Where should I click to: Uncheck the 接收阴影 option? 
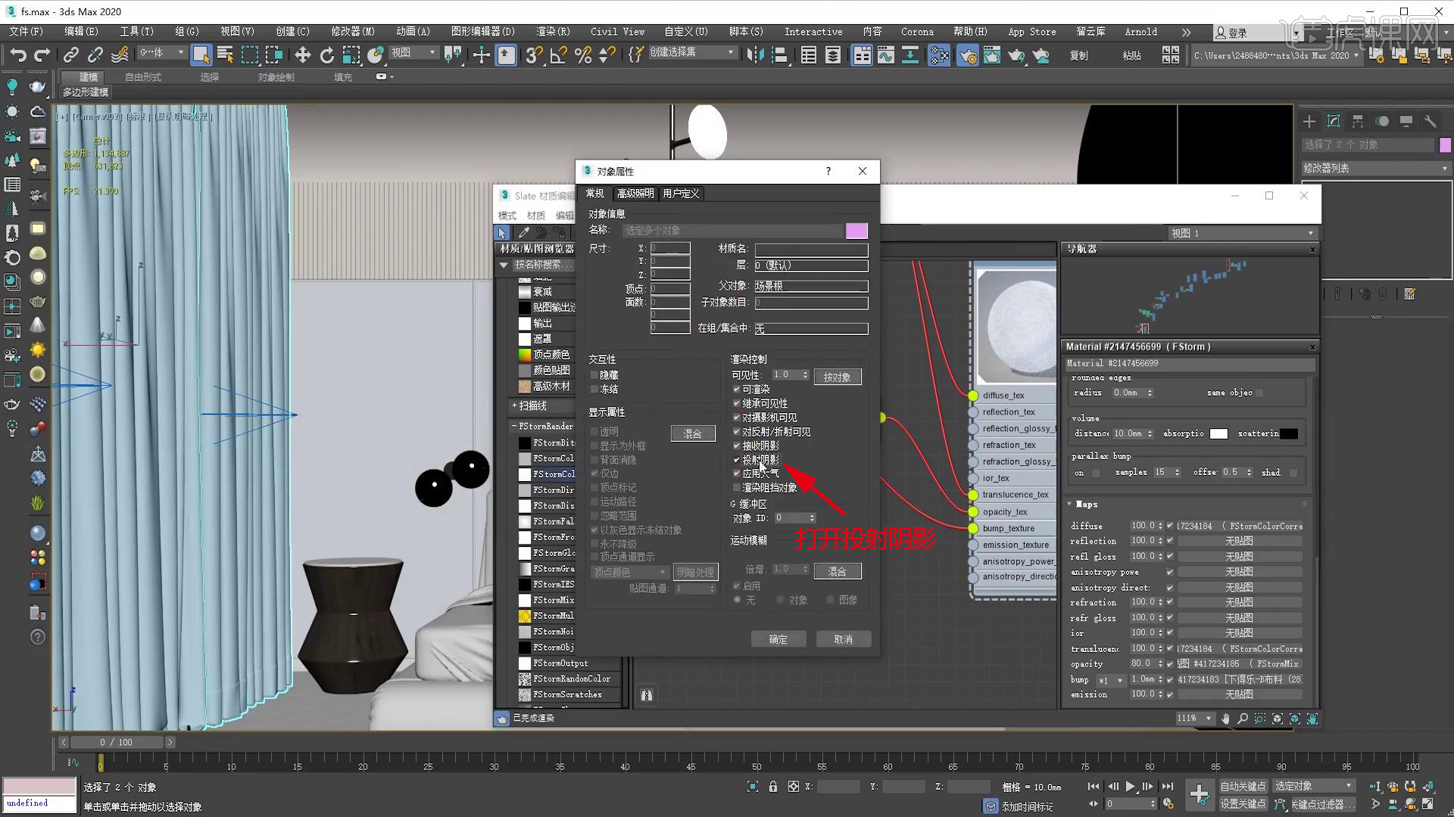coord(736,445)
